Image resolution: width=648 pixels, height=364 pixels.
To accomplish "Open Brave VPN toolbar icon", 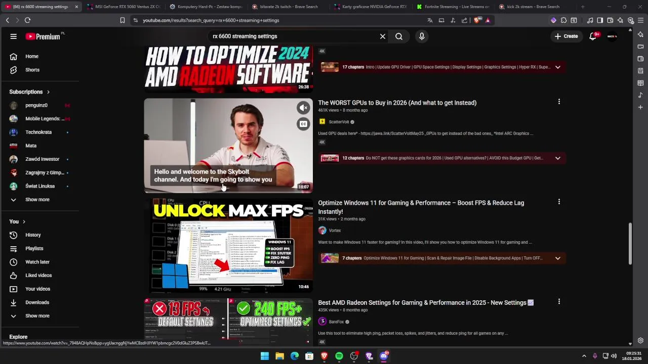I will 630,20.
